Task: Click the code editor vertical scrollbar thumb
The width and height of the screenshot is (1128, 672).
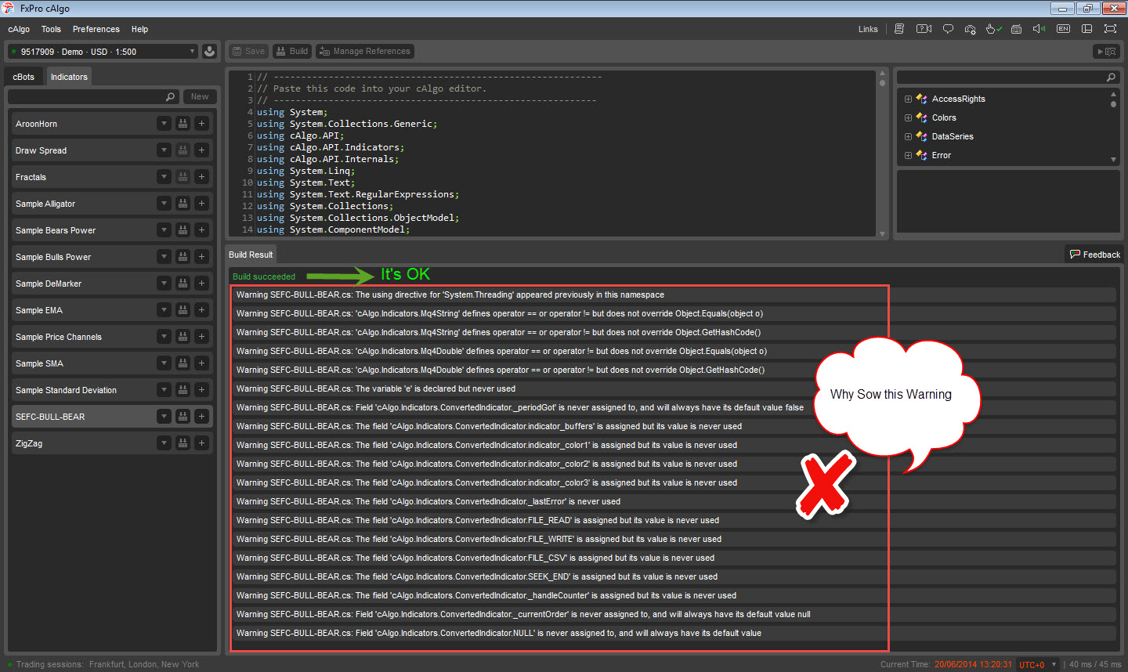Action: tap(882, 83)
